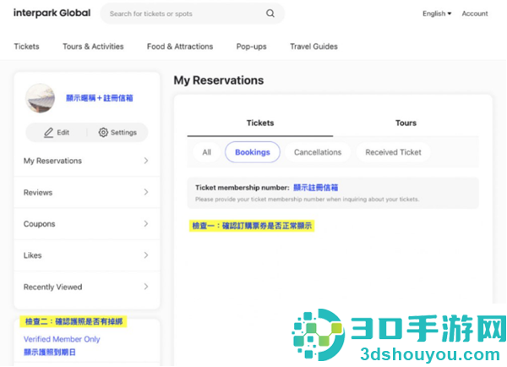
Task: Click the search magnifier icon
Action: 270,14
